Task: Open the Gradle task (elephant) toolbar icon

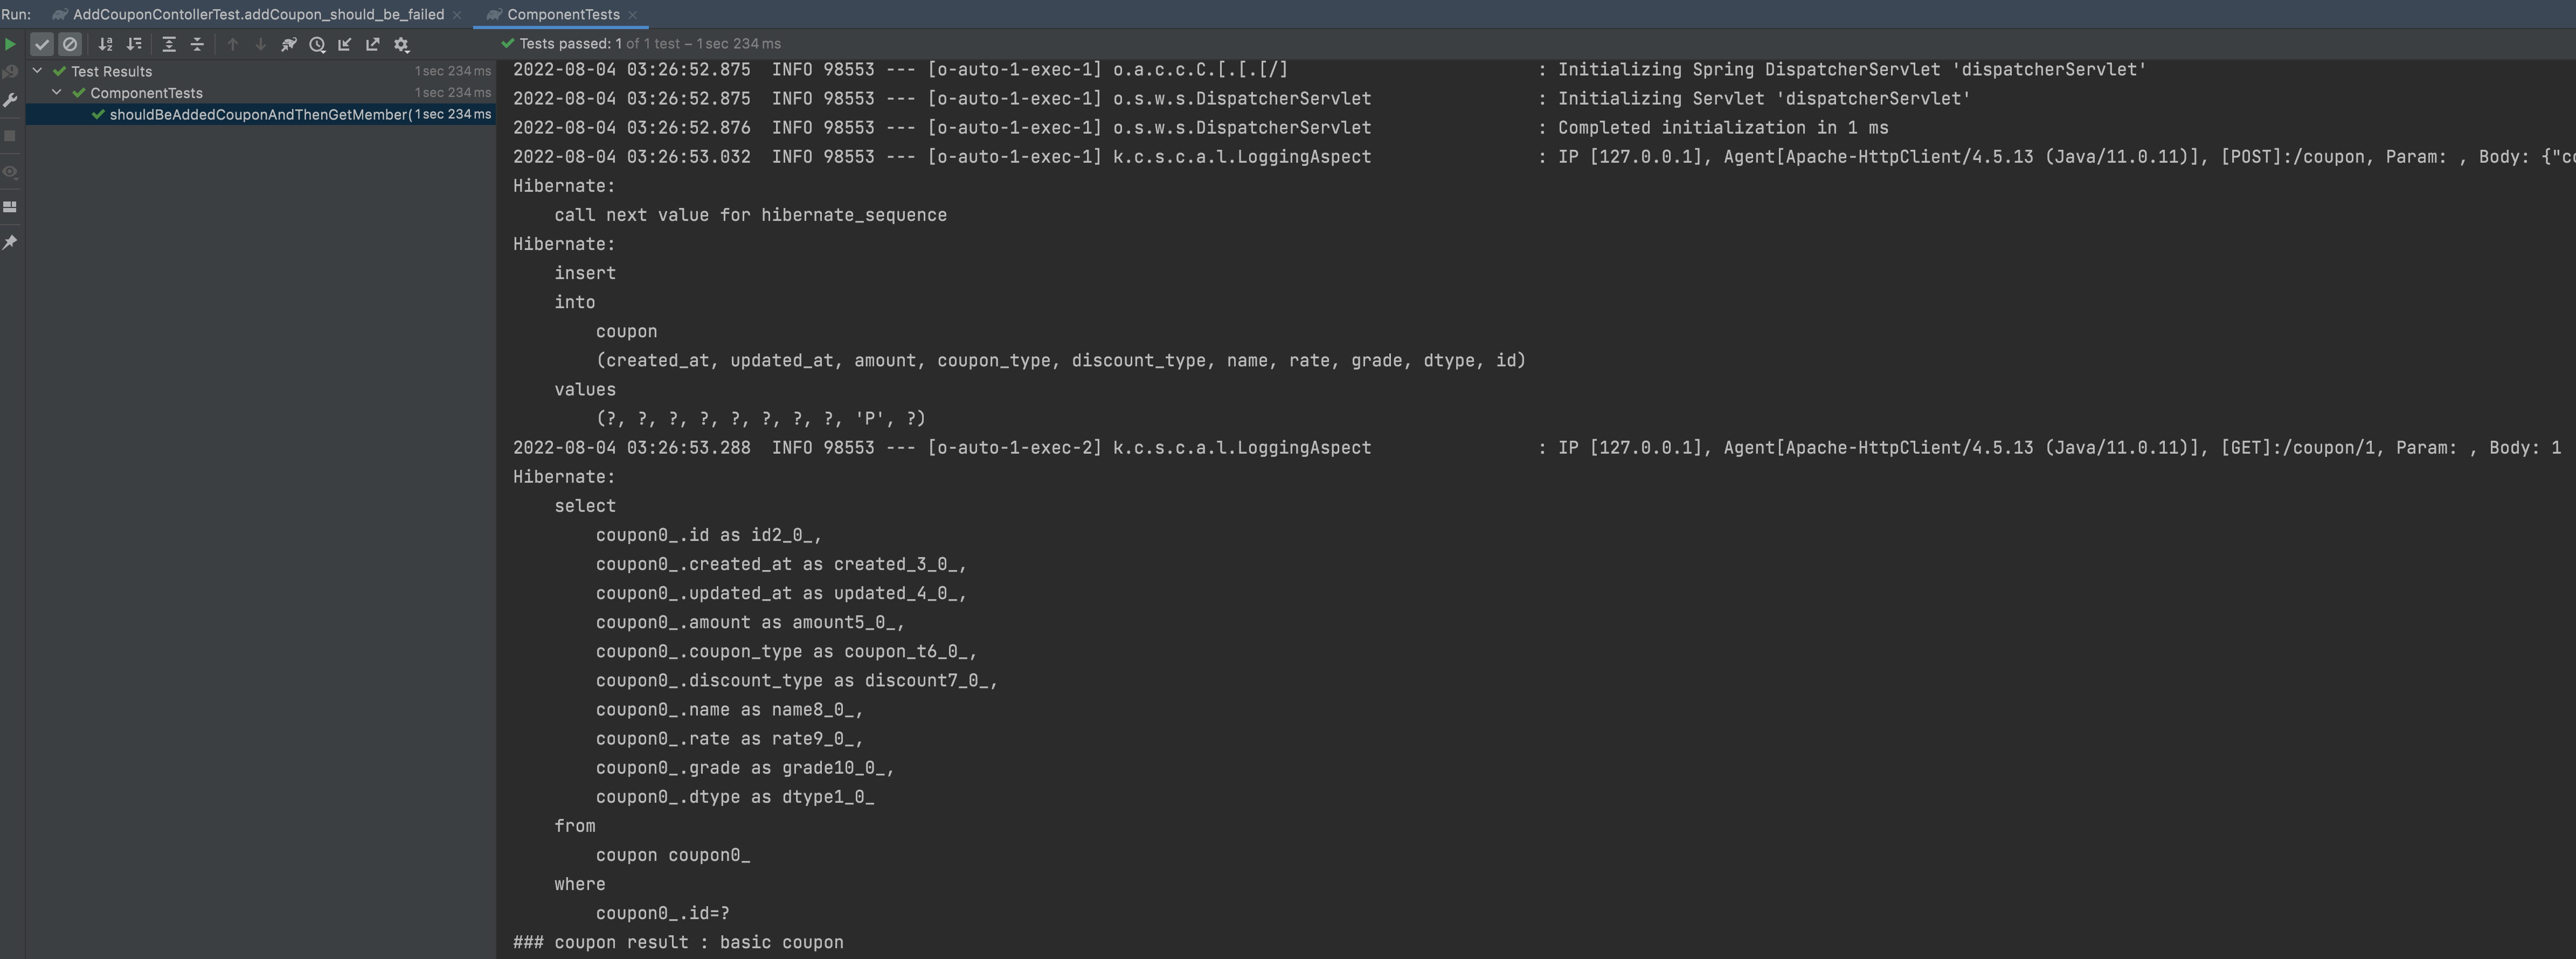Action: [289, 44]
